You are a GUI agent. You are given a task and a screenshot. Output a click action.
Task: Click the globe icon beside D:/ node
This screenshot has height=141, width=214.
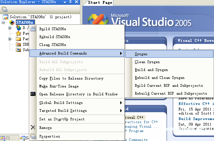tap(19, 28)
